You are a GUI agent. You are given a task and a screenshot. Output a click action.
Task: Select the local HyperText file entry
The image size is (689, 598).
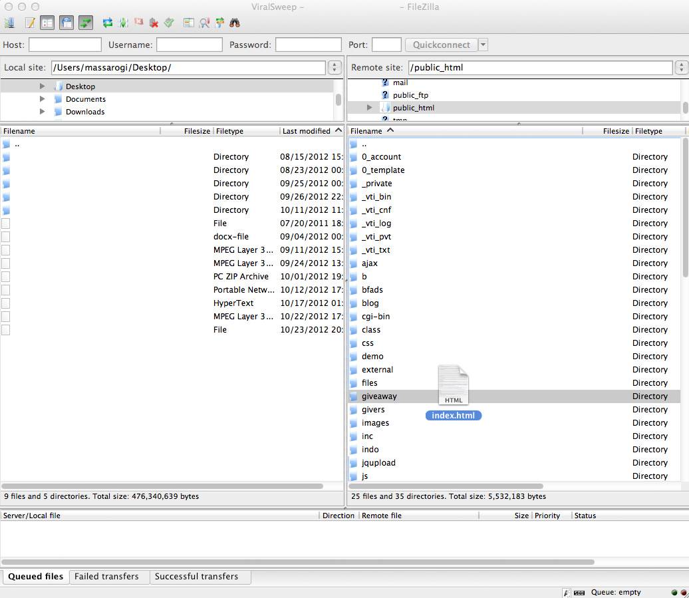[172, 303]
